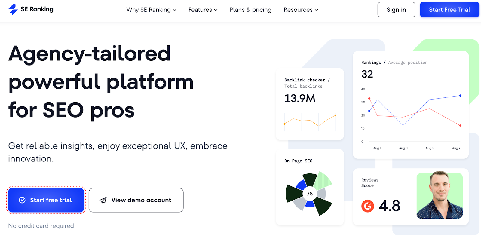The width and height of the screenshot is (481, 239).
Task: Click the No credit card required text
Action: (41, 226)
